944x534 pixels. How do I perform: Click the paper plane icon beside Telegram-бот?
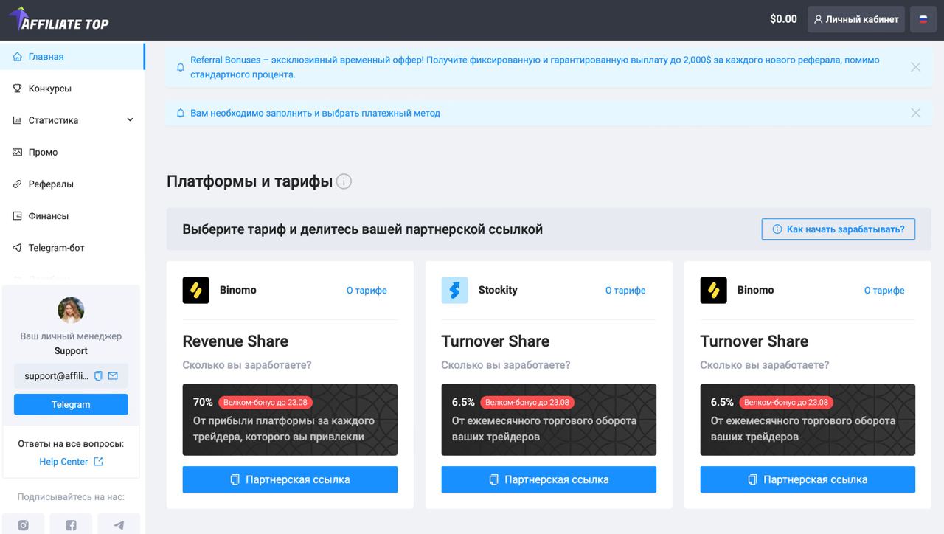point(17,248)
